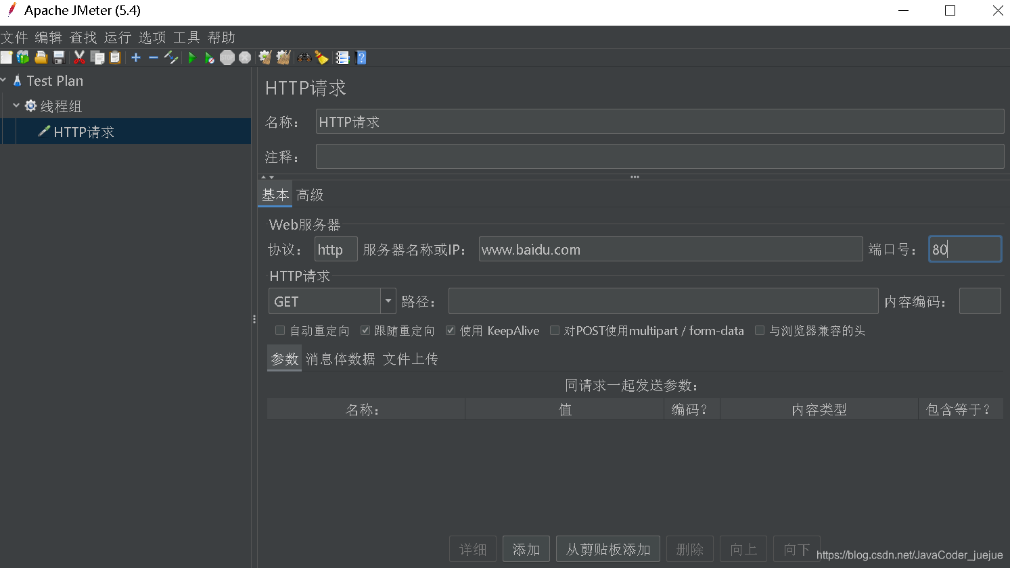The width and height of the screenshot is (1010, 568).
Task: Click the 删除 button
Action: 690,549
